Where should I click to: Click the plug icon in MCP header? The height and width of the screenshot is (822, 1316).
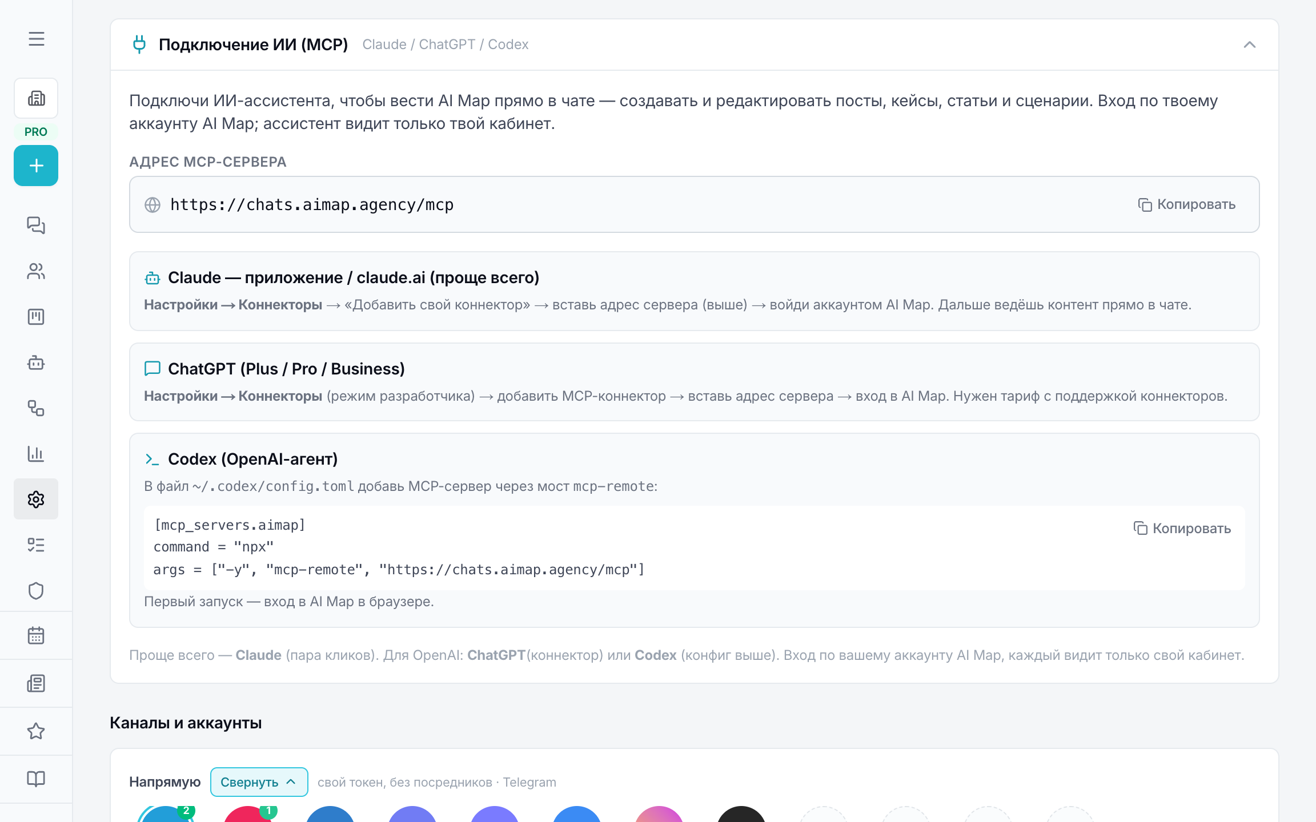139,45
